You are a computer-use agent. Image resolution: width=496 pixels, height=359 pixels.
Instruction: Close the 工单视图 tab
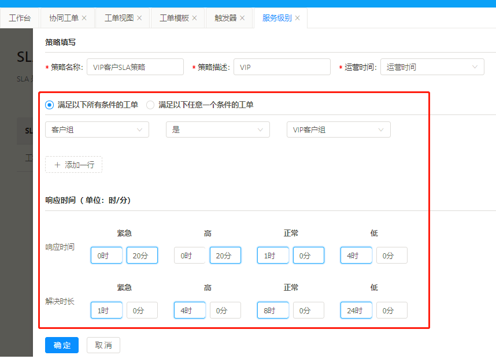[x=139, y=18]
